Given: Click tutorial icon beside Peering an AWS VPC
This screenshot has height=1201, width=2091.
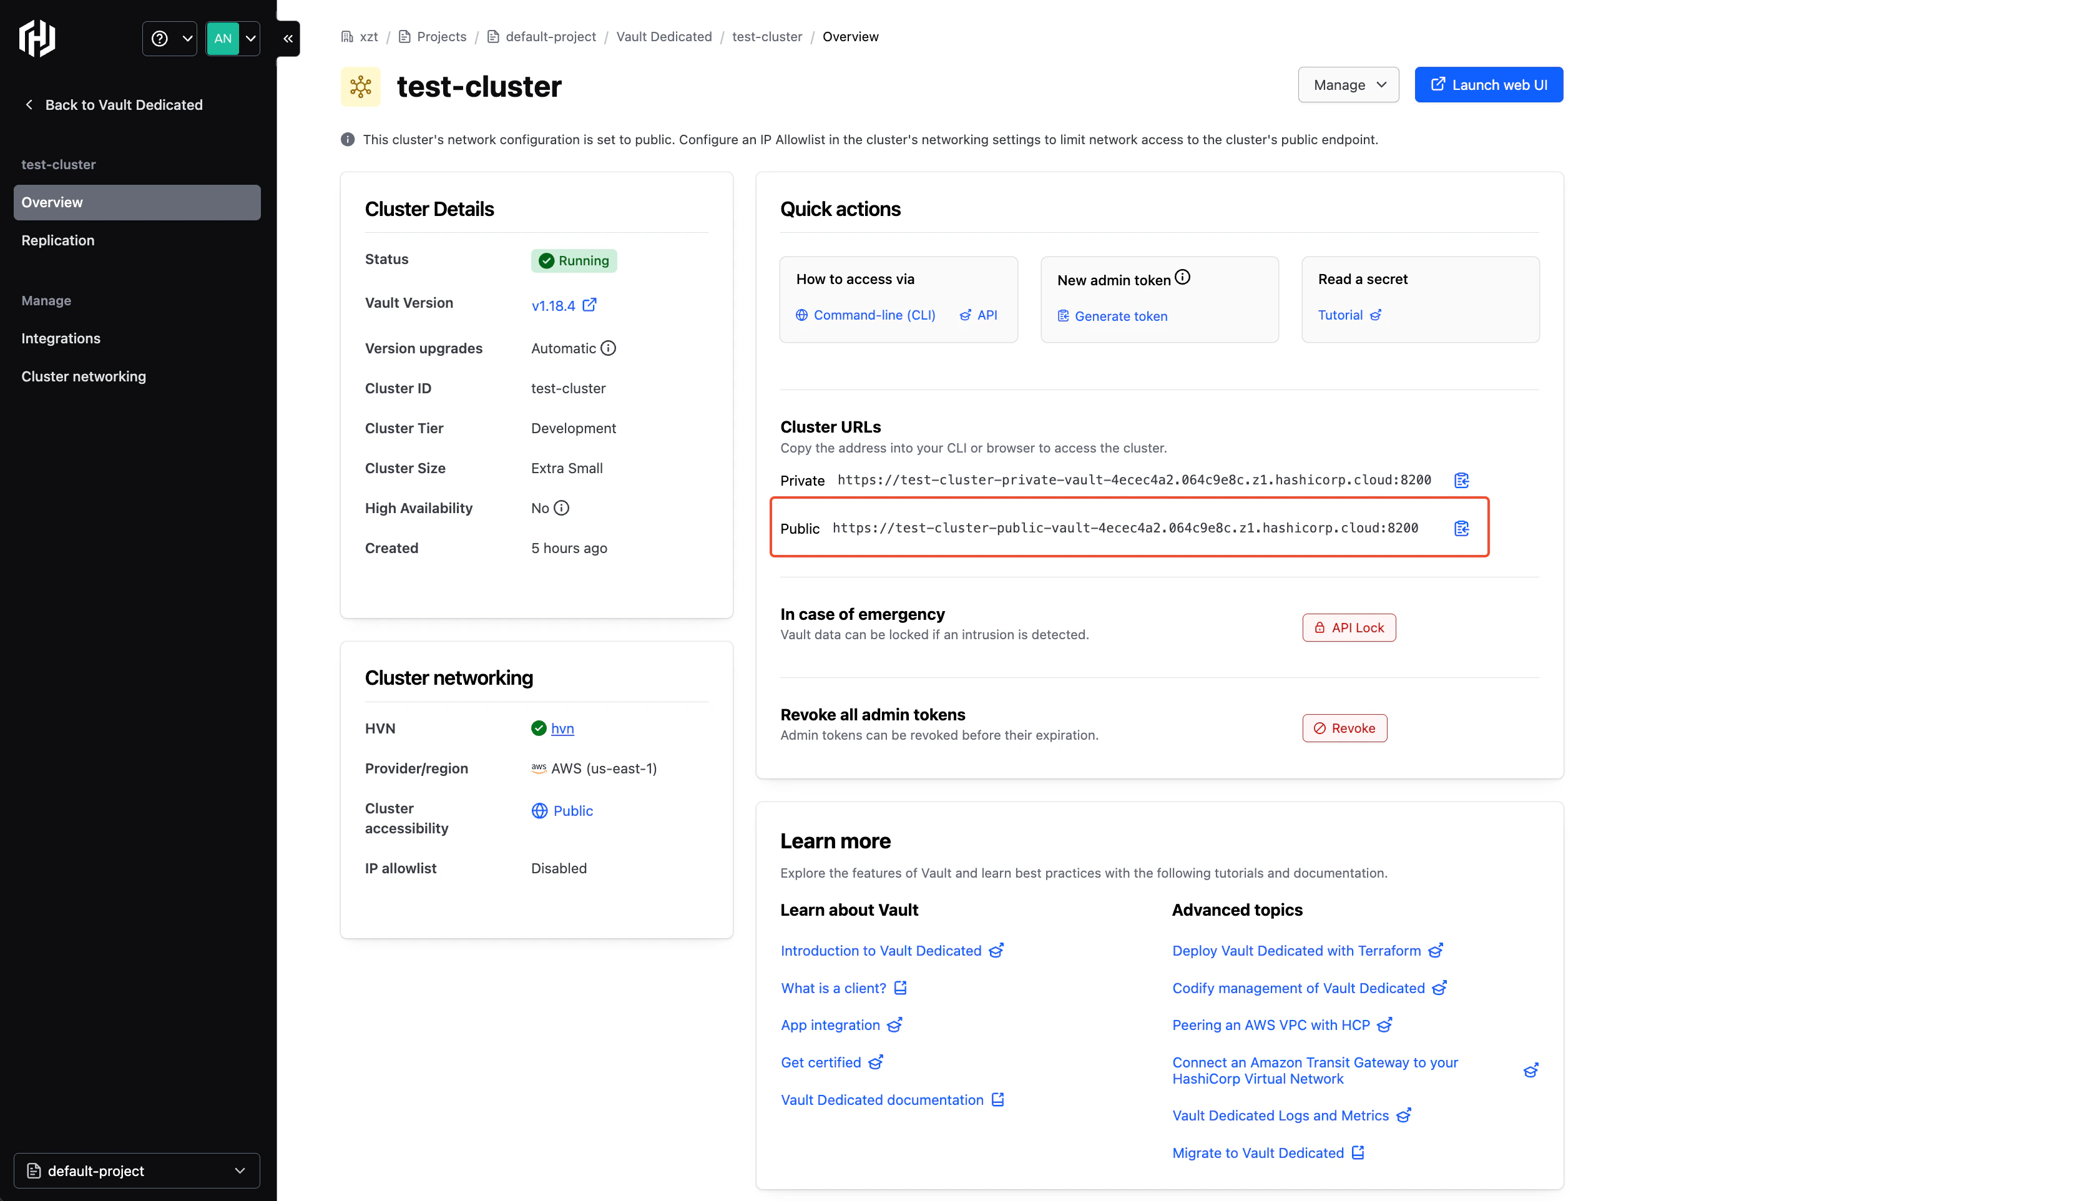Looking at the screenshot, I should [x=1385, y=1024].
